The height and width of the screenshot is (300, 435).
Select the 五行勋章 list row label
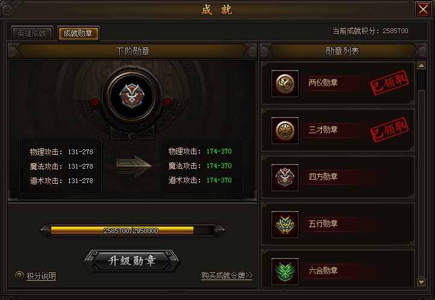click(323, 223)
